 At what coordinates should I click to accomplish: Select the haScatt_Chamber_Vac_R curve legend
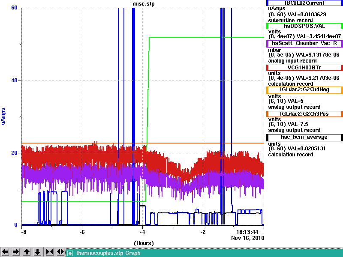304,44
